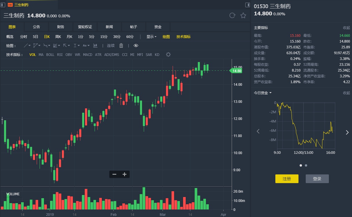Click the yellow 注册 button
The image size is (352, 217).
pos(287,179)
